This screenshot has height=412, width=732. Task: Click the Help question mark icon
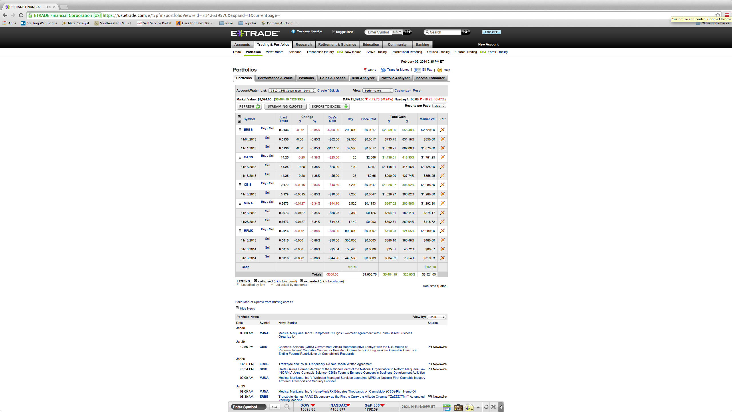point(440,70)
